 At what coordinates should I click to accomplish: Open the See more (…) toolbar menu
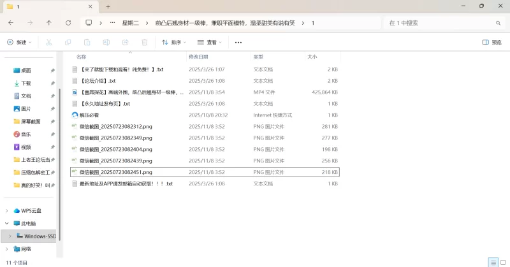(238, 43)
